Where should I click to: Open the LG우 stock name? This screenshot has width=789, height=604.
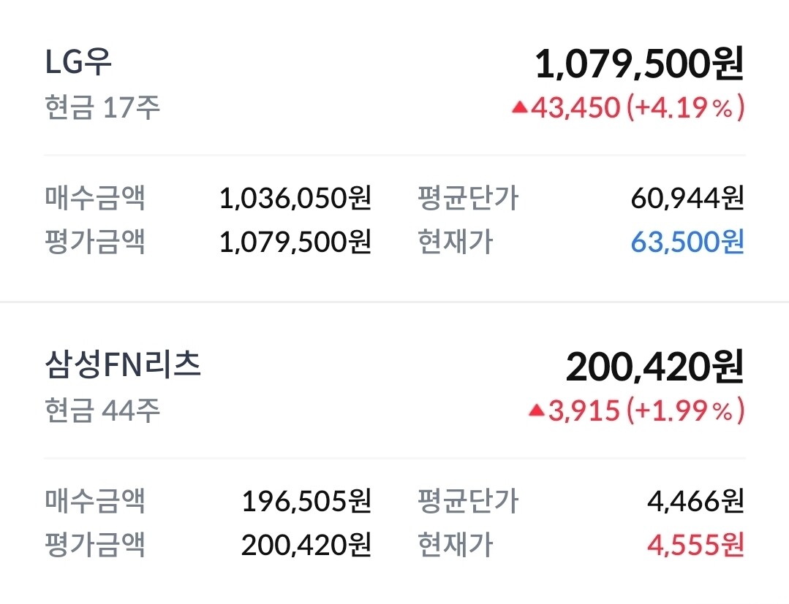79,63
